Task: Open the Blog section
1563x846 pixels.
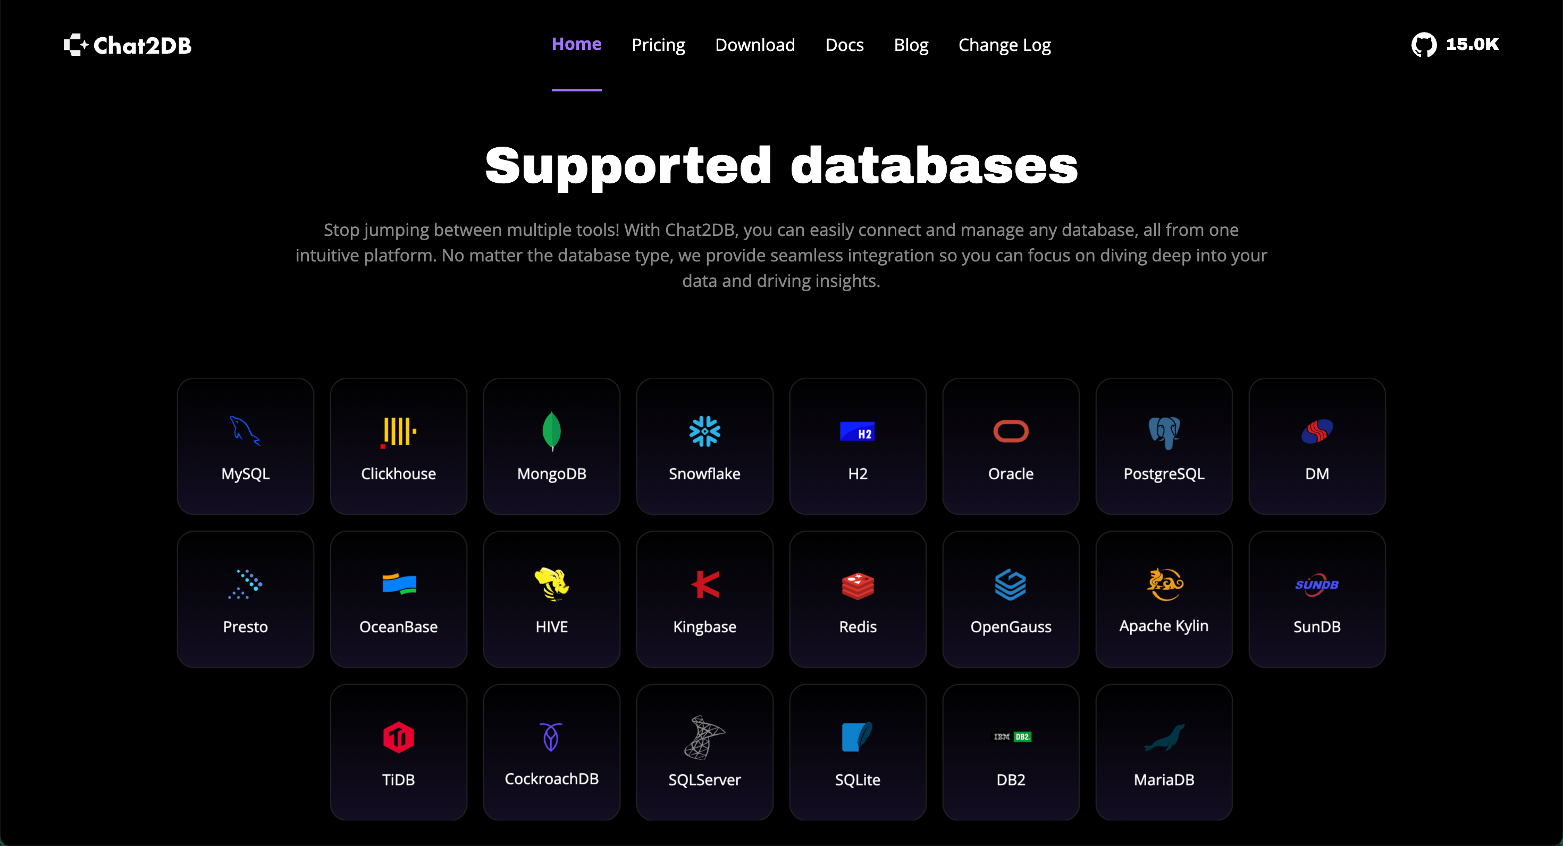Action: click(x=911, y=45)
